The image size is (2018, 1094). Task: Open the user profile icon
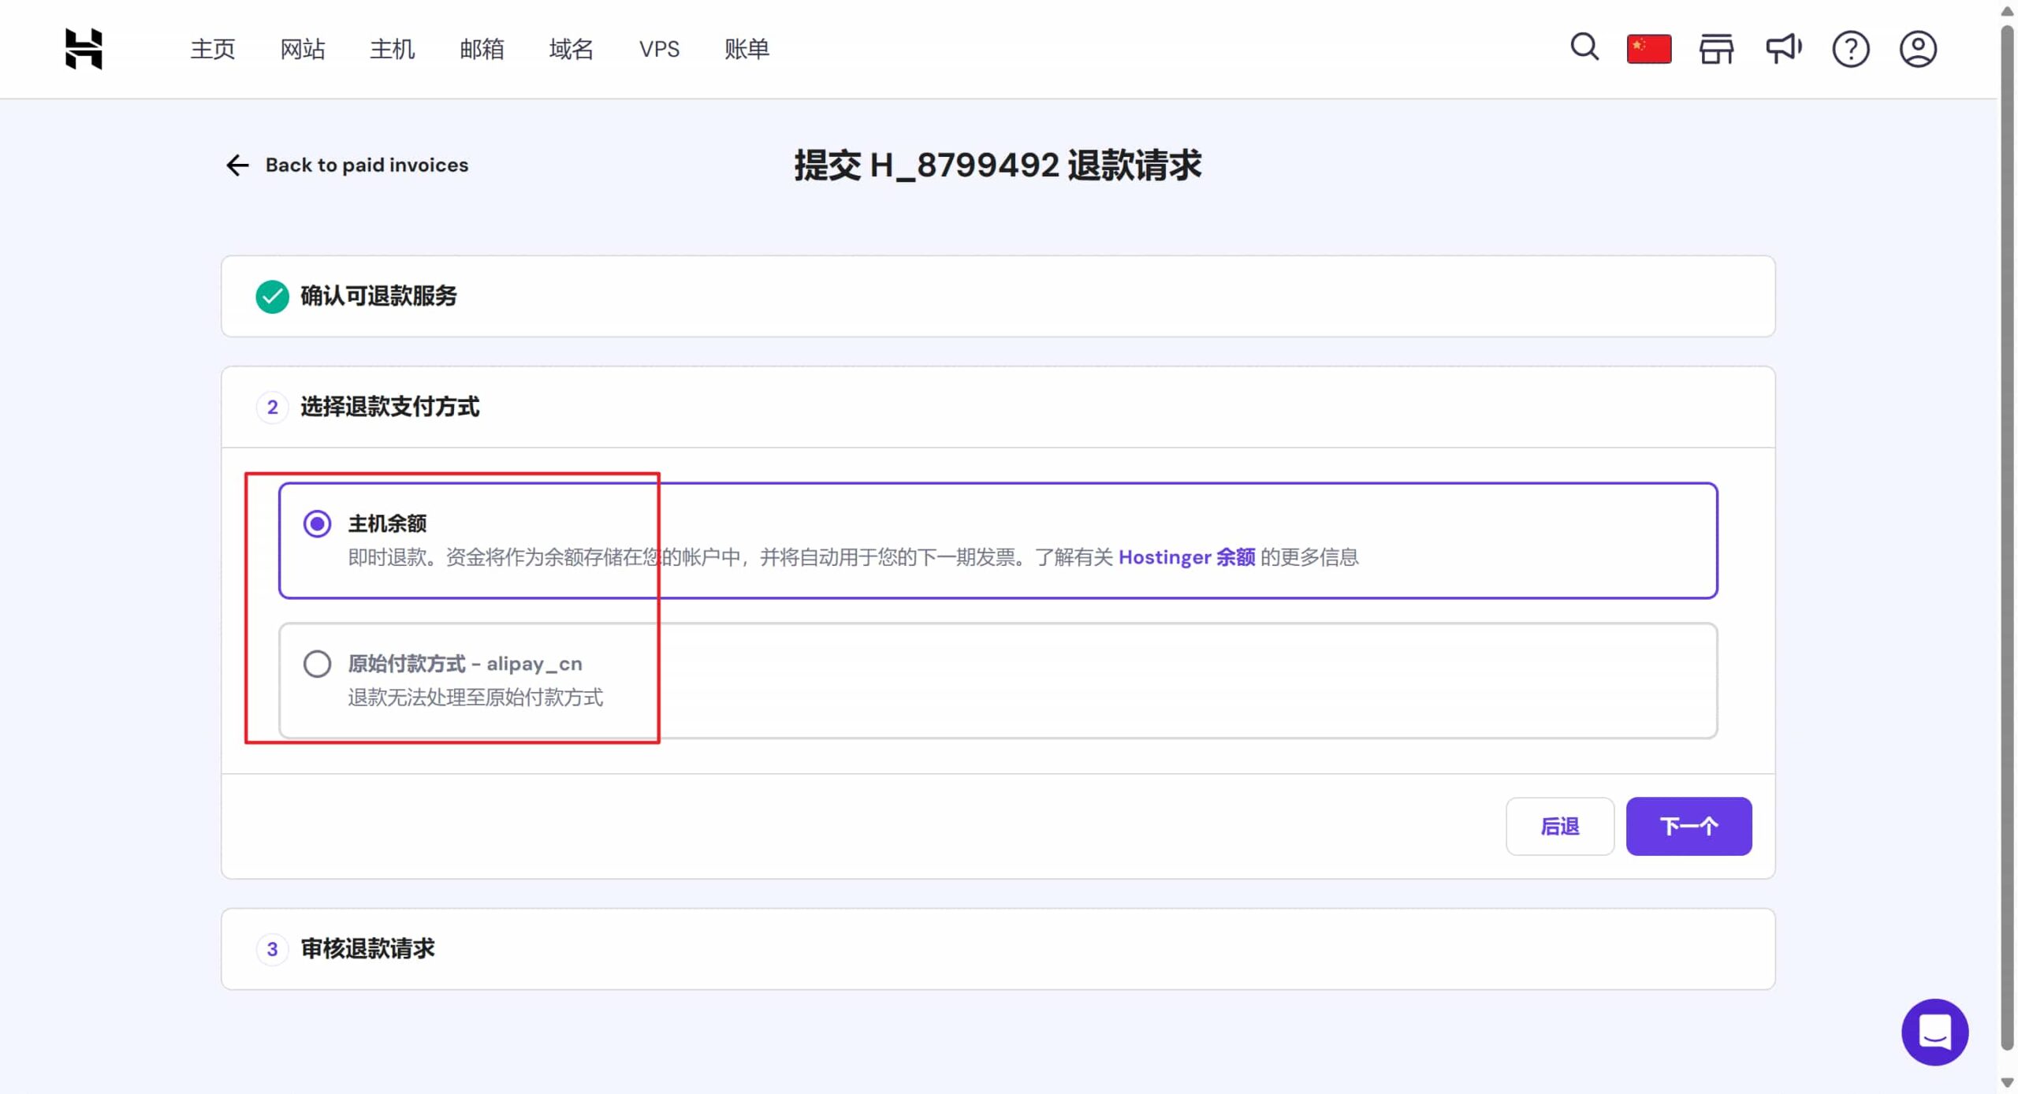click(x=1917, y=49)
